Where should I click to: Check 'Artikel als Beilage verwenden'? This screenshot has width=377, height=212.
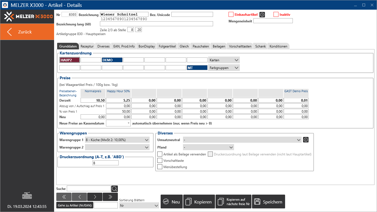pyautogui.click(x=160, y=154)
